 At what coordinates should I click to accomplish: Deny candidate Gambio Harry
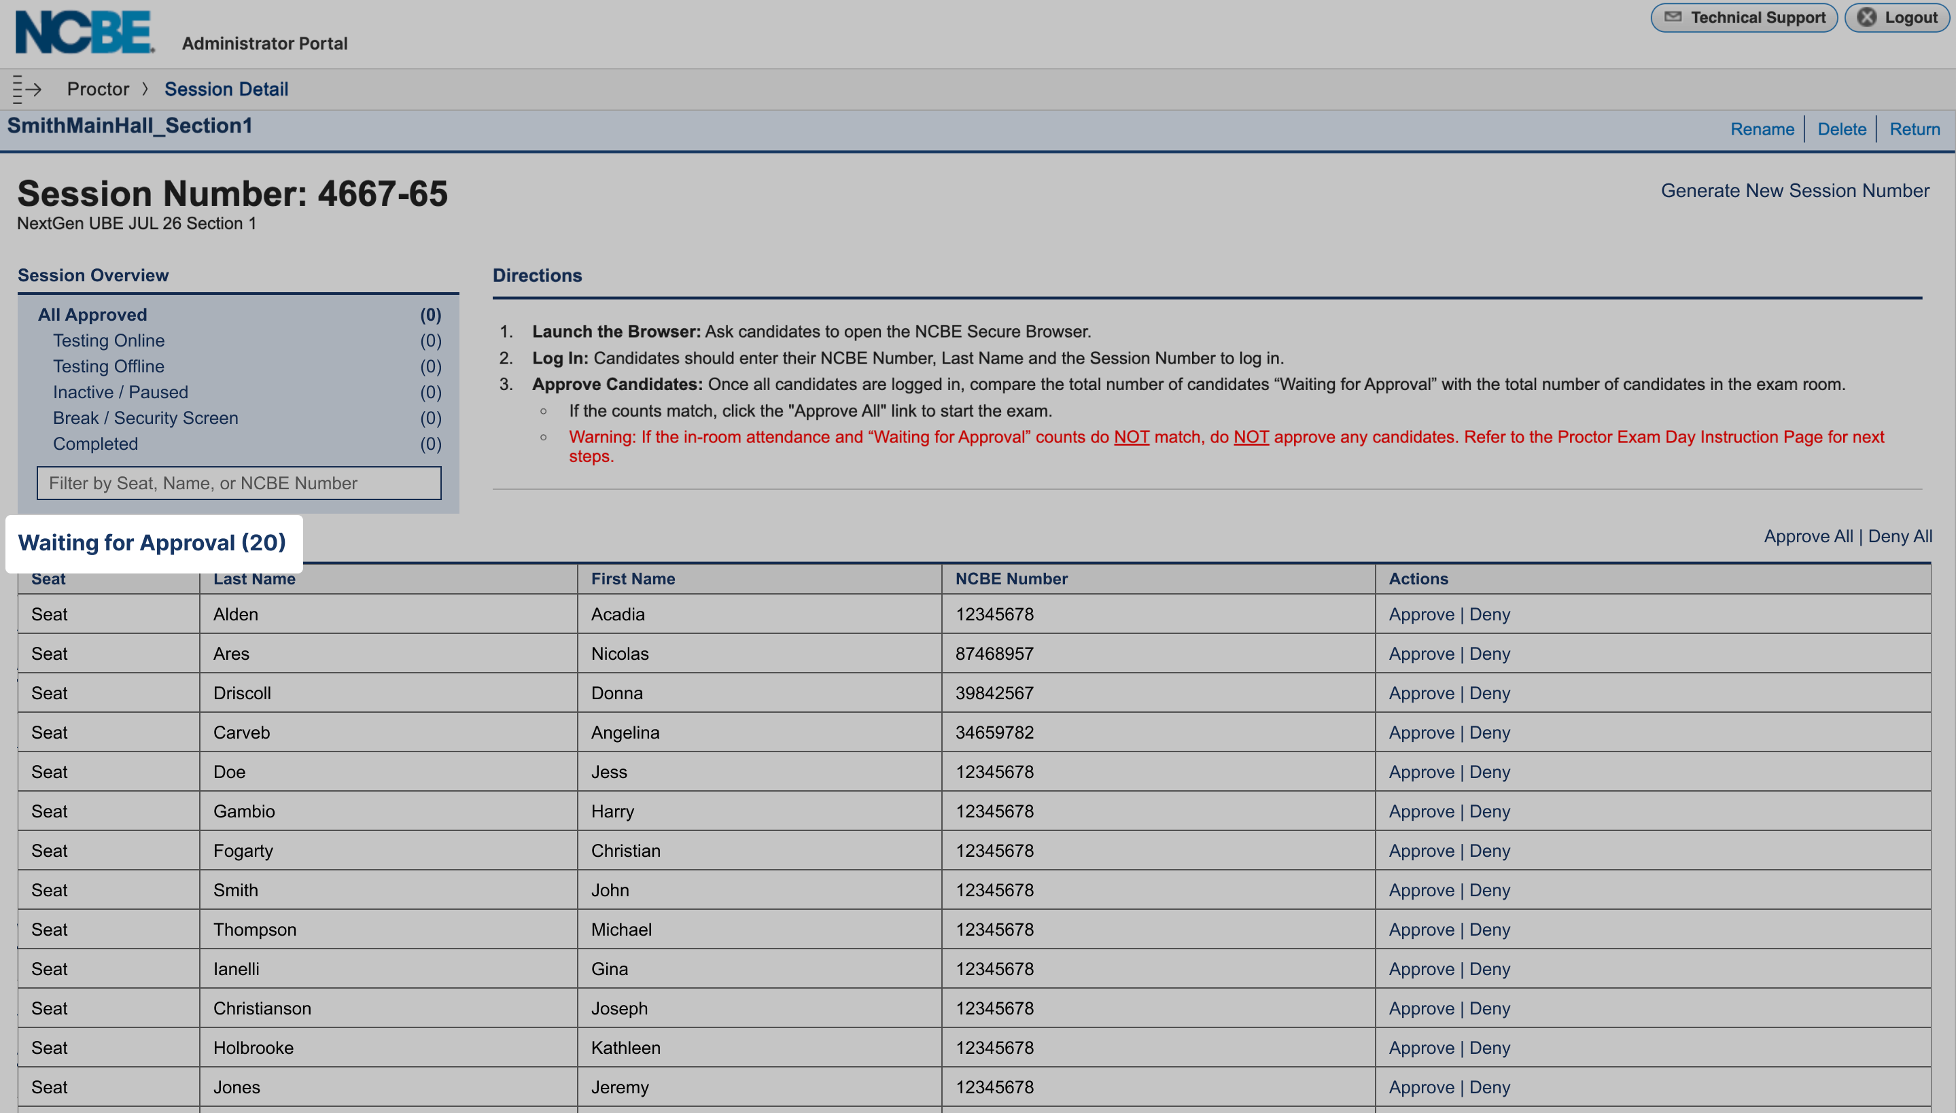(1490, 812)
